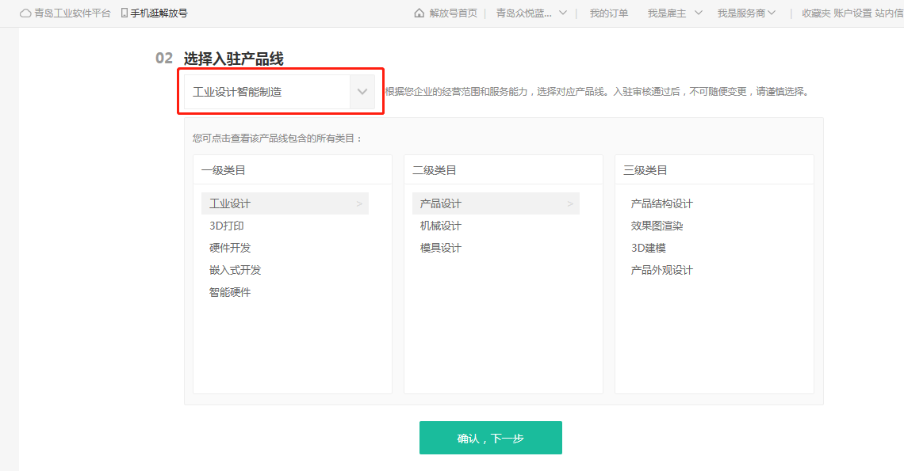The image size is (904, 471).
Task: Click 效果图渲染 in third-level categories
Action: [x=657, y=226]
